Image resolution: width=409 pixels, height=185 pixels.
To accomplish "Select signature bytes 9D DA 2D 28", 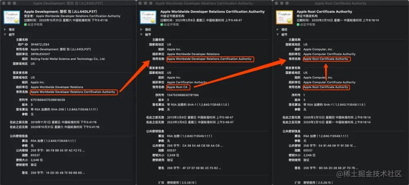I will coord(331,168).
